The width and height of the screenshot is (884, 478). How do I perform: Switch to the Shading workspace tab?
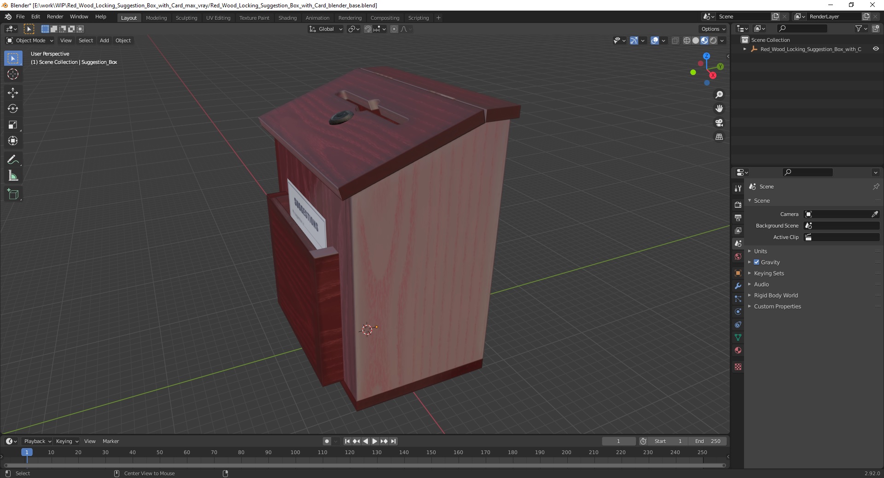(287, 18)
